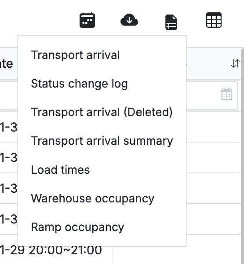Click the sort arrows in column header
The height and width of the screenshot is (264, 244).
click(x=235, y=63)
